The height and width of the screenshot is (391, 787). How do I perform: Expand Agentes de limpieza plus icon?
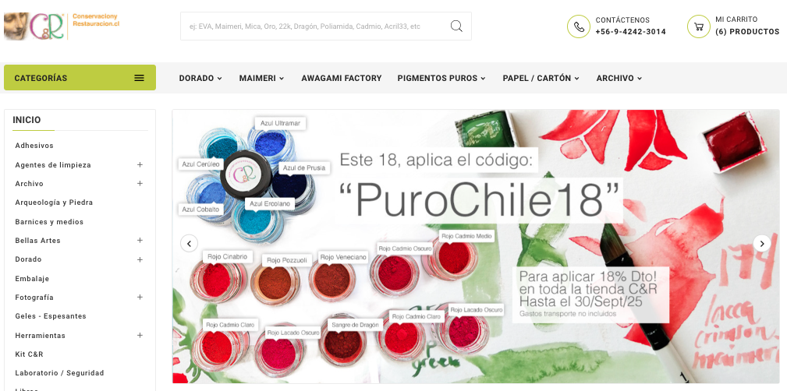coord(140,164)
